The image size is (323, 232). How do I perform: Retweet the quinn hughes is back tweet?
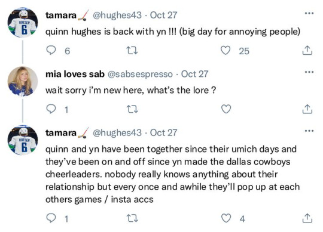132,51
